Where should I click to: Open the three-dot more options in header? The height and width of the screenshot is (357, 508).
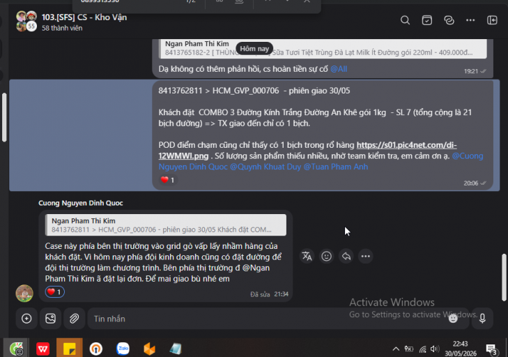pyautogui.click(x=470, y=20)
